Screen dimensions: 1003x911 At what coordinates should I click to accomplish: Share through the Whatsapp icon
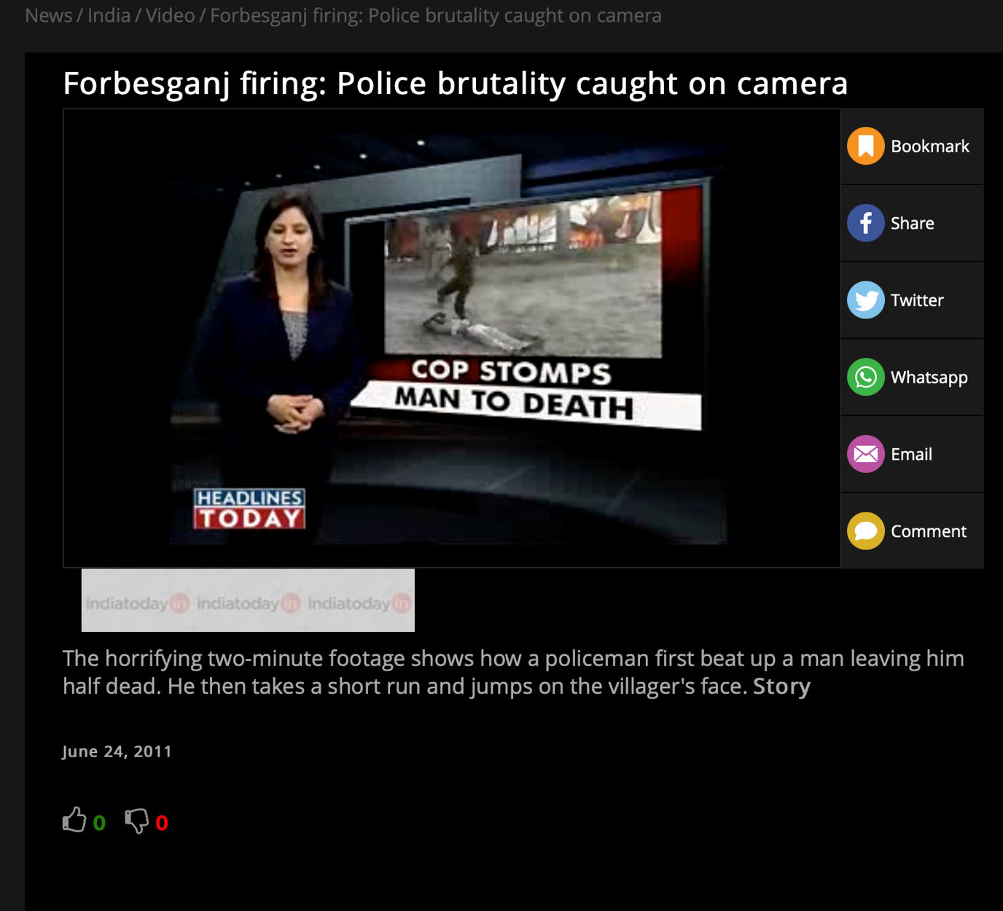click(x=865, y=378)
